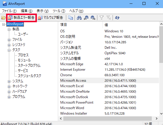Click the find next binoculars icon
Viewport: 163px width, 125px height.
coord(93,18)
